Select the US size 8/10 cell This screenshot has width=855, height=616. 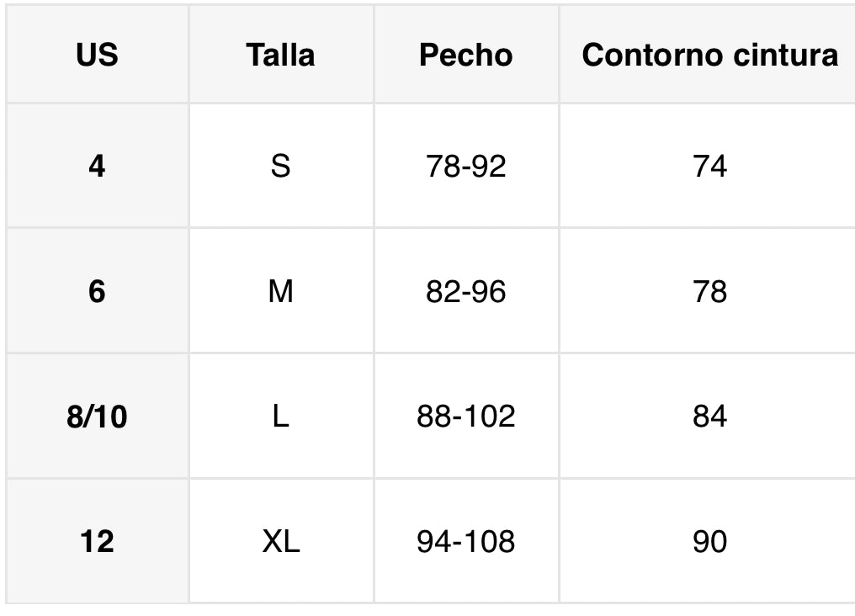97,417
